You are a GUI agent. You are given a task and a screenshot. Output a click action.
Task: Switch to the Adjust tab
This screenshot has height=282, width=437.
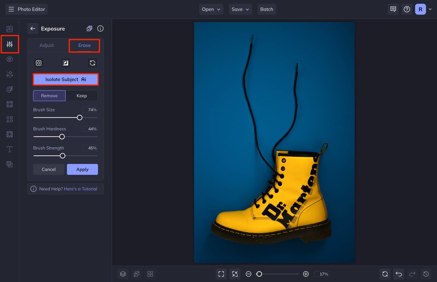click(x=47, y=45)
